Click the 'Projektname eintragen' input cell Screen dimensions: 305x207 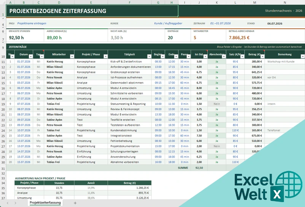[32, 23]
